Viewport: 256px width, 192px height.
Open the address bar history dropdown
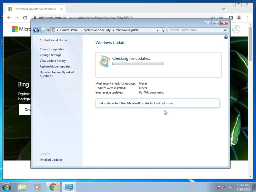pos(157,30)
